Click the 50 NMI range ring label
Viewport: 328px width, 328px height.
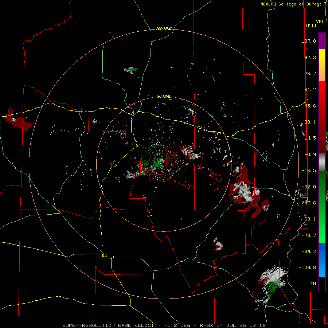point(164,96)
